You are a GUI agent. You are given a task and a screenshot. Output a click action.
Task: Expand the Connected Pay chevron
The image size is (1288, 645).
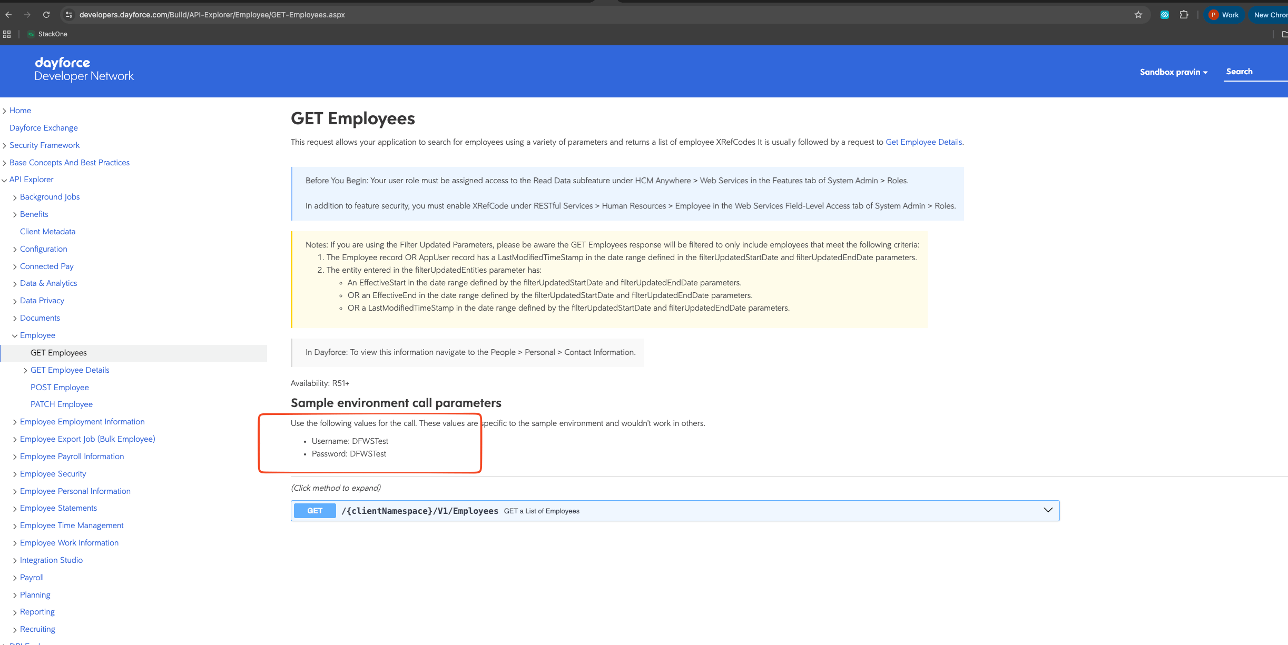pos(15,267)
